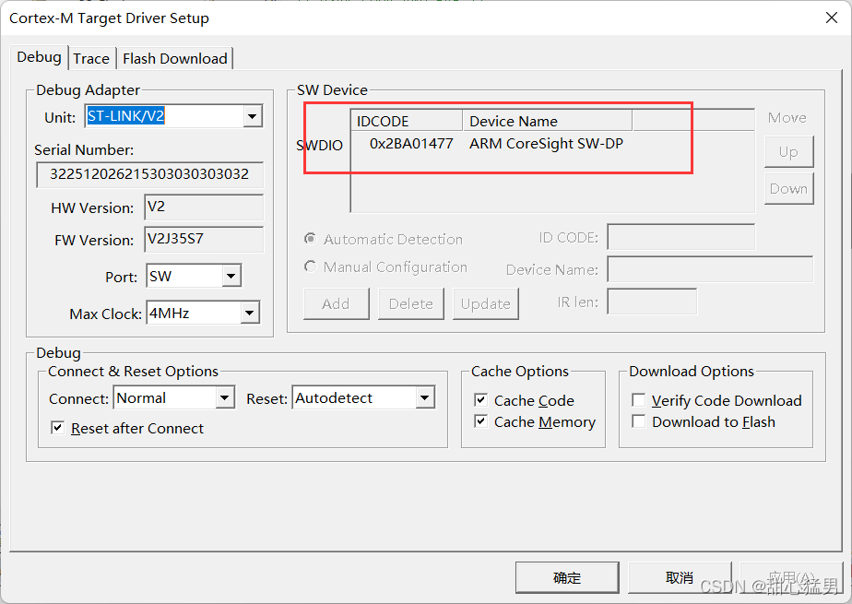Screen dimensions: 852x604
Task: Open the Port SW dropdown
Action: pyautogui.click(x=231, y=277)
